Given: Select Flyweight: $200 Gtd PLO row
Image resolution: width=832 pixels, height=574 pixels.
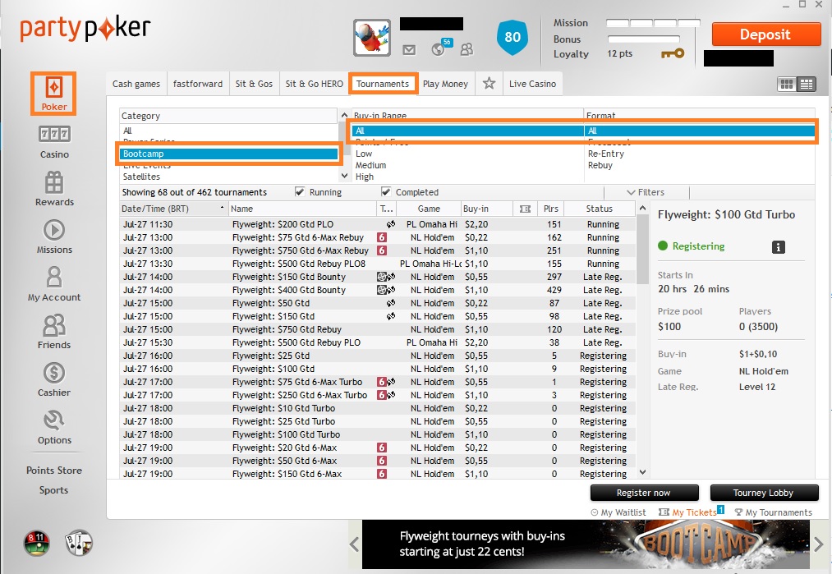Looking at the screenshot, I should [x=377, y=224].
